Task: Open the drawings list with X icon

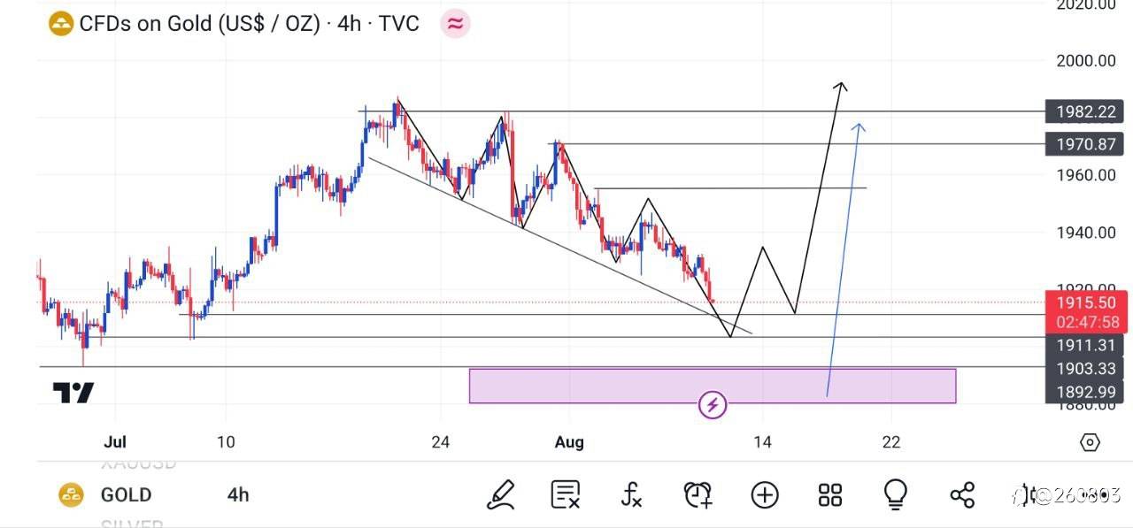Action: coord(566,494)
